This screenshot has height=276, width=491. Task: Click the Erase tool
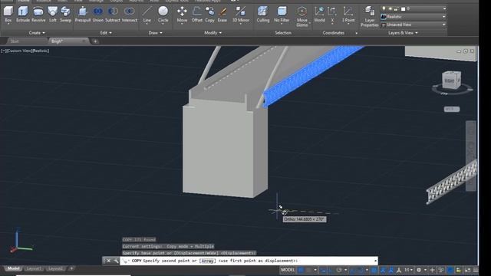222,15
